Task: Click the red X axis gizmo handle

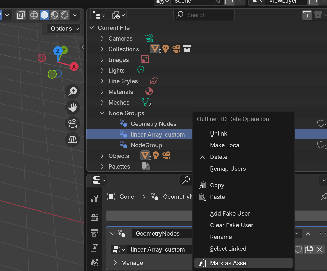Action: [74, 66]
